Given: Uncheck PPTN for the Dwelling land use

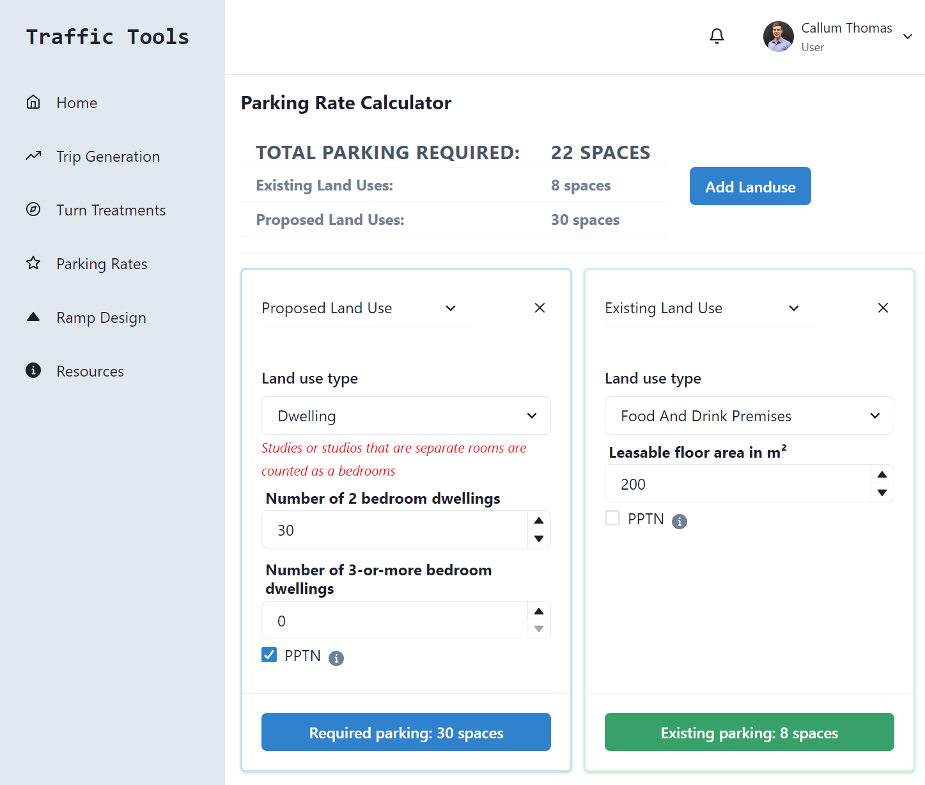Looking at the screenshot, I should coord(269,655).
